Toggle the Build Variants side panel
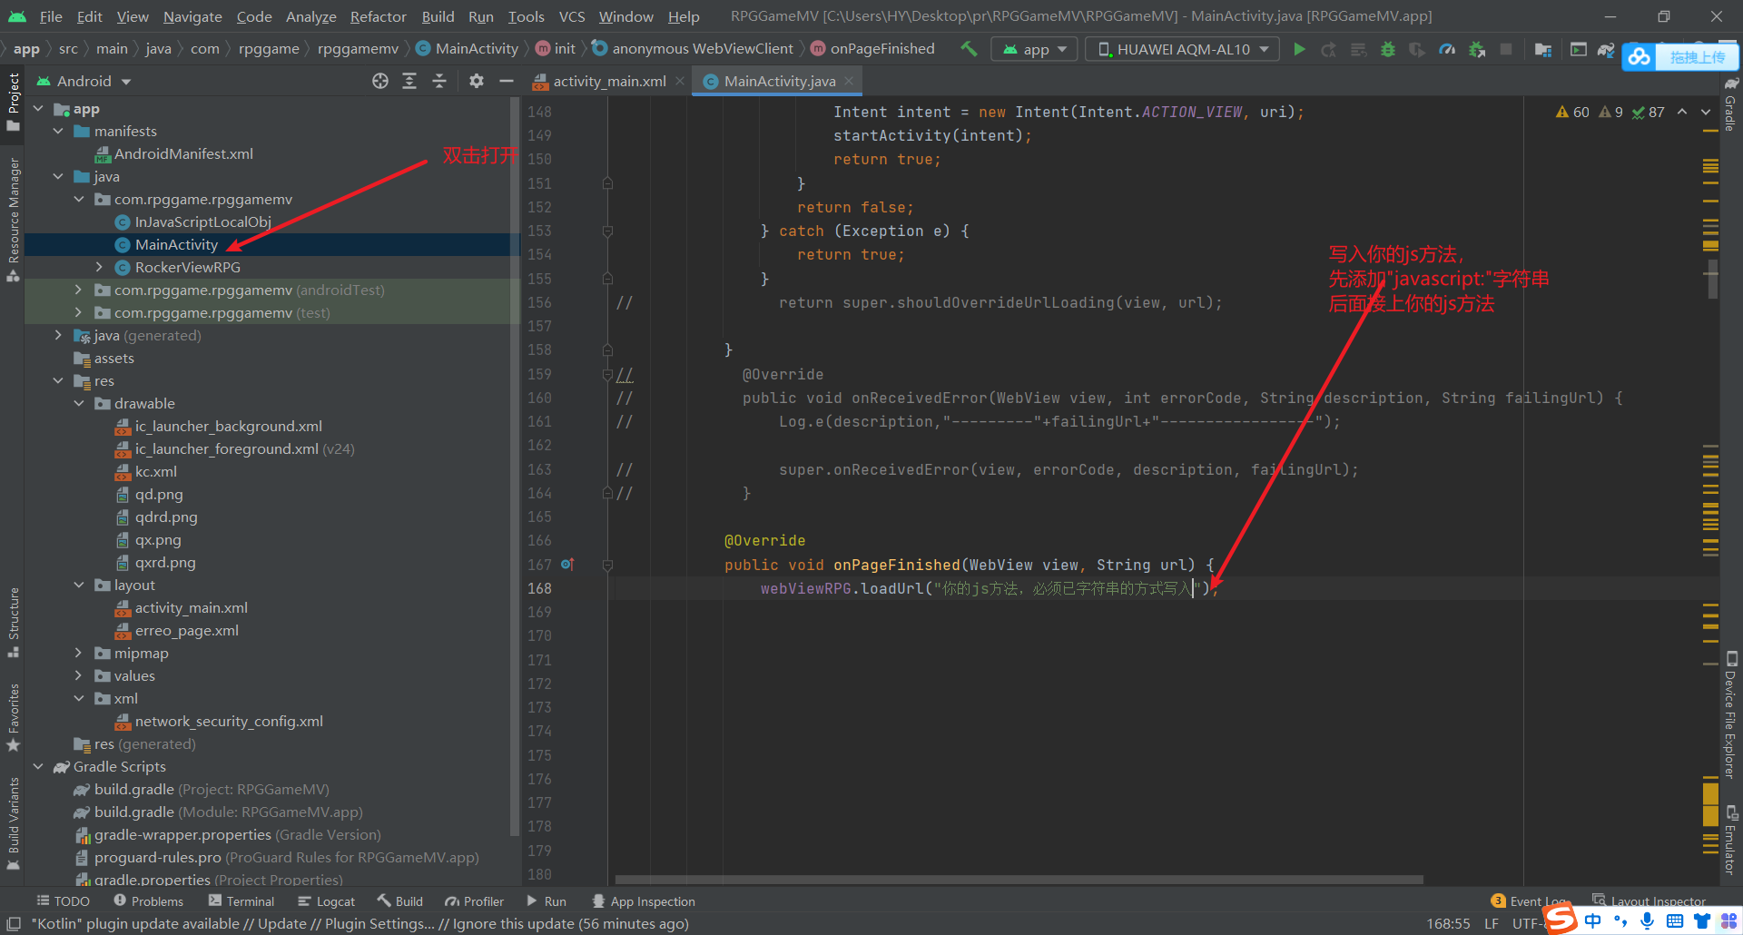 (13, 823)
